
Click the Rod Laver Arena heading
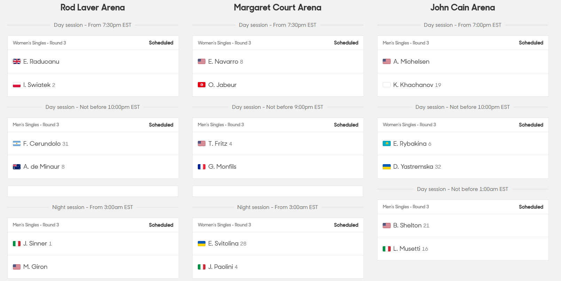click(x=93, y=8)
